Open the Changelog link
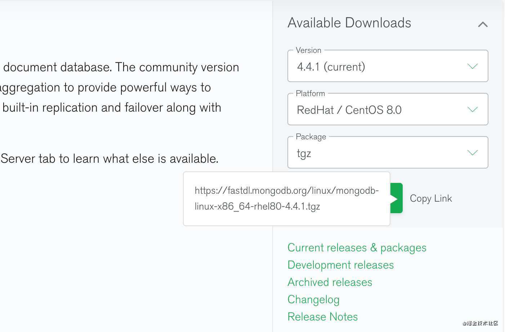The image size is (505, 332). [313, 300]
